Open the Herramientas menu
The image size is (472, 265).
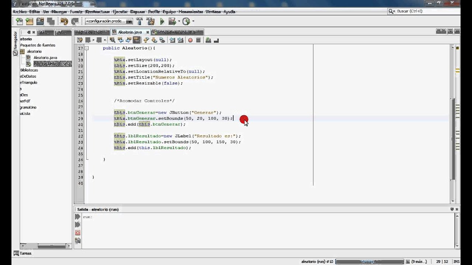(191, 11)
